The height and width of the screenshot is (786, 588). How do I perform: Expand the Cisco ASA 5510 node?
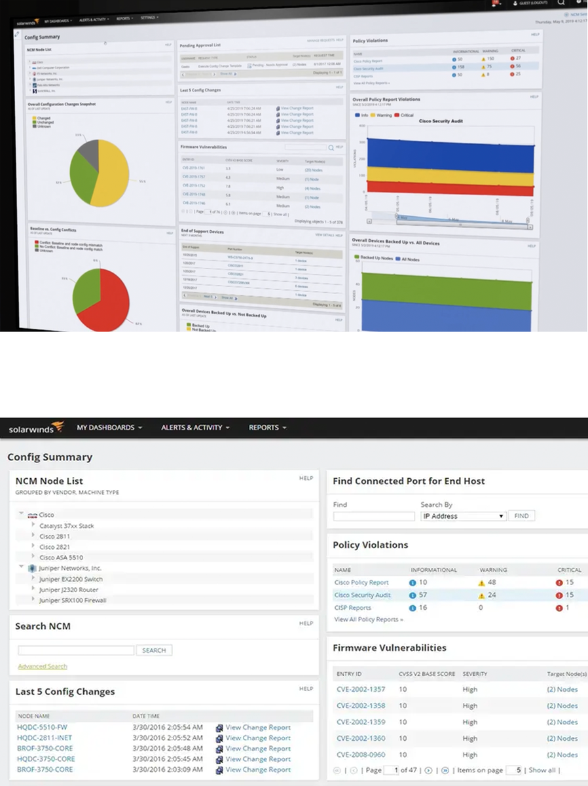pos(33,557)
